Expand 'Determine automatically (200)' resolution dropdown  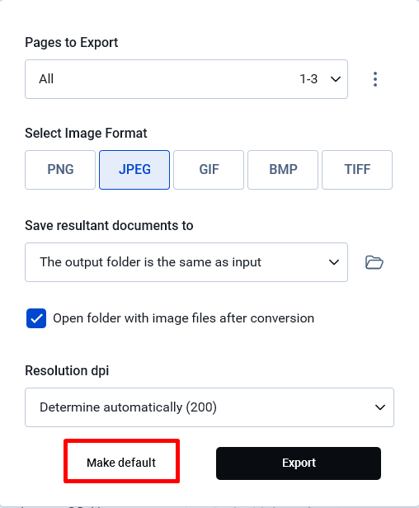[209, 407]
